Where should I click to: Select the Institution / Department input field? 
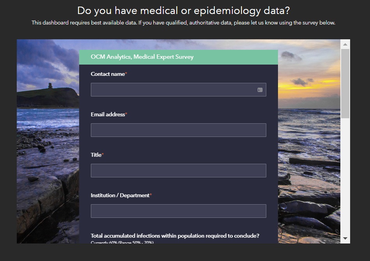[179, 211]
